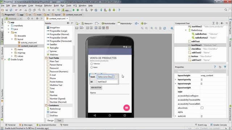
Task: Click the Cut scissors icon
Action: click(26, 10)
